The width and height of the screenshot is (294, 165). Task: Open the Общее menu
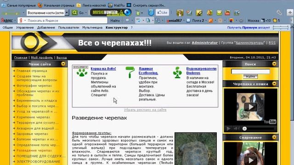(8, 27)
